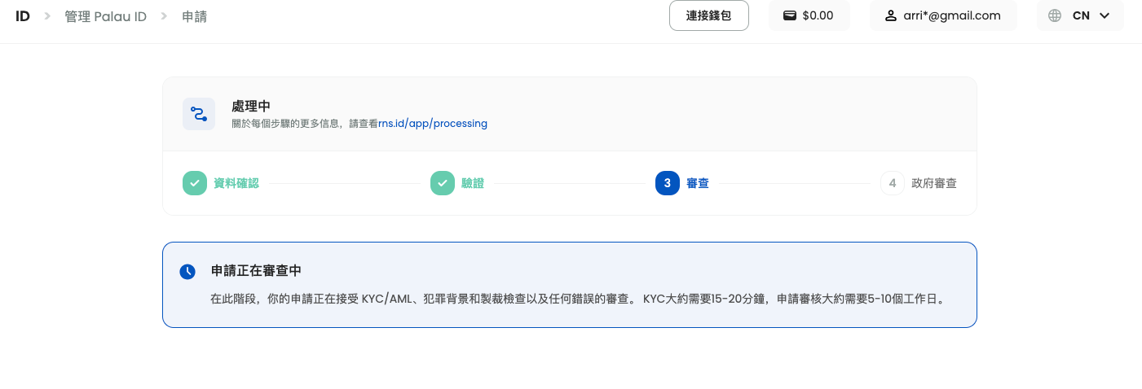Click the ID breadcrumb root
Image resolution: width=1142 pixels, height=389 pixels.
coord(23,15)
